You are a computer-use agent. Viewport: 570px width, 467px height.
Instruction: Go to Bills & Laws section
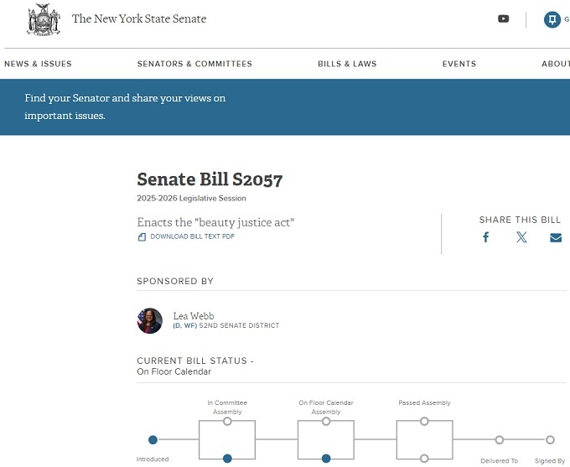[347, 64]
